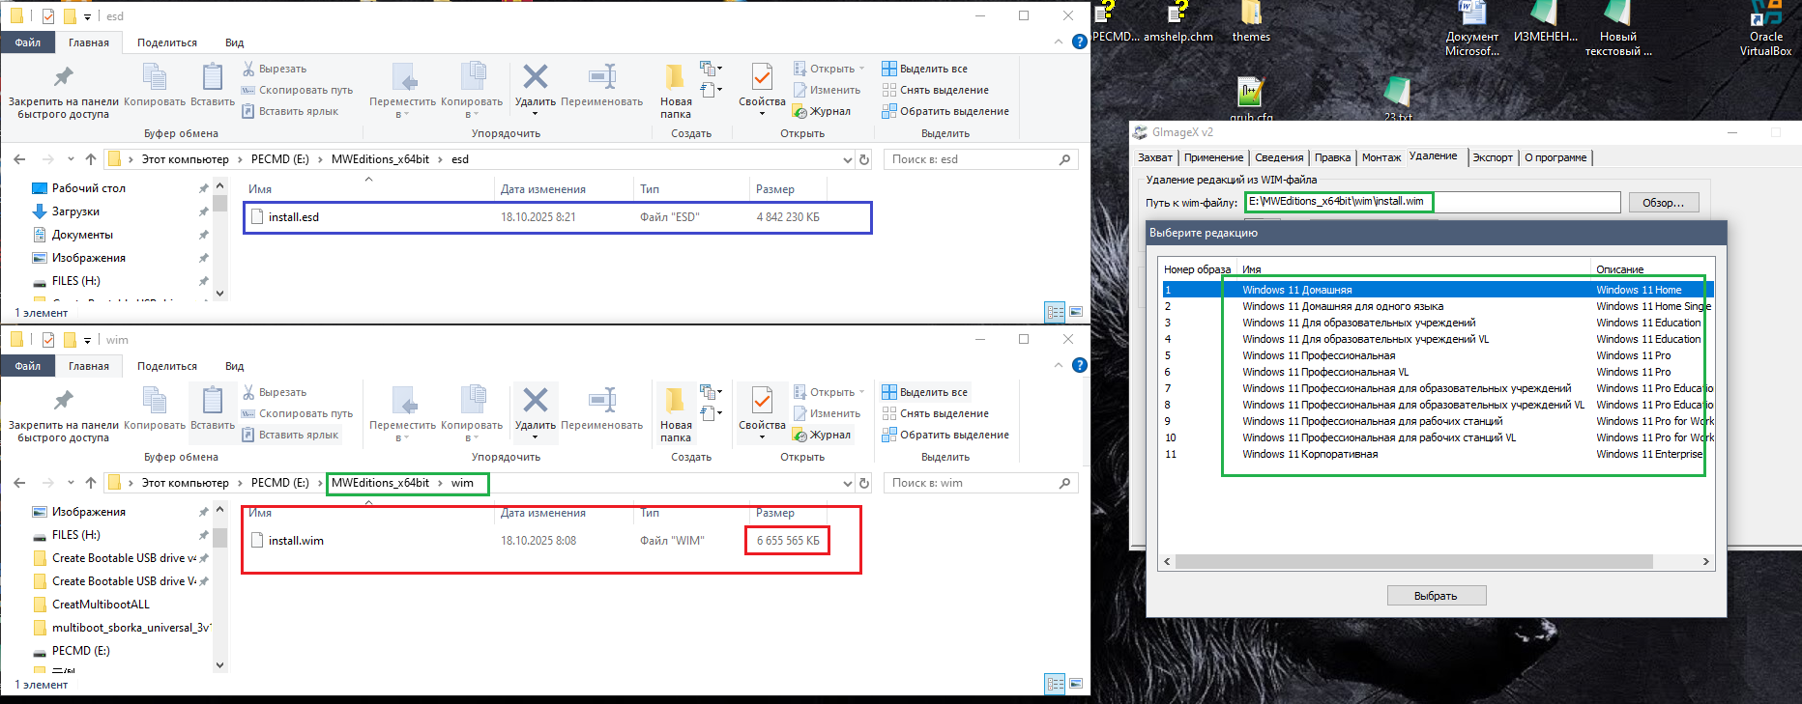1802x704 pixels.
Task: Click the Поиск в: wim search field
Action: click(972, 483)
